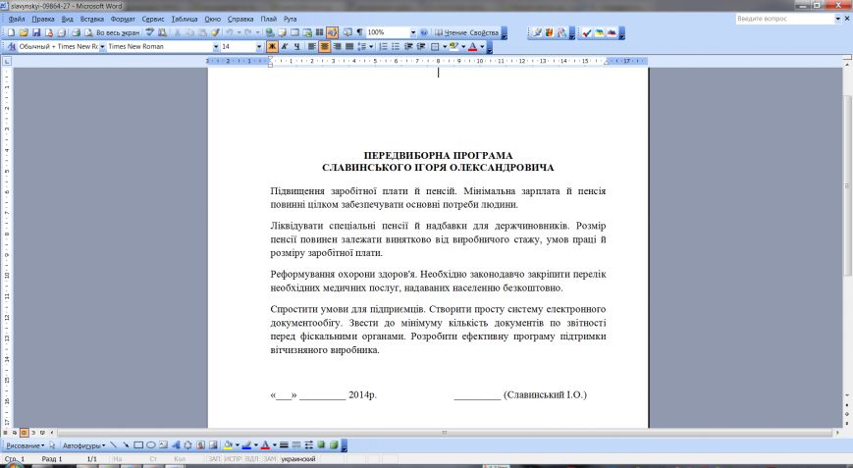The image size is (853, 468).
Task: Click the Print icon in the toolbar
Action: (x=77, y=32)
